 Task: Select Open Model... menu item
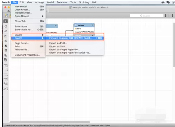pos(28,10)
